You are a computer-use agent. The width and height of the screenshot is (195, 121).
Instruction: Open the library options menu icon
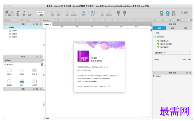(37, 57)
